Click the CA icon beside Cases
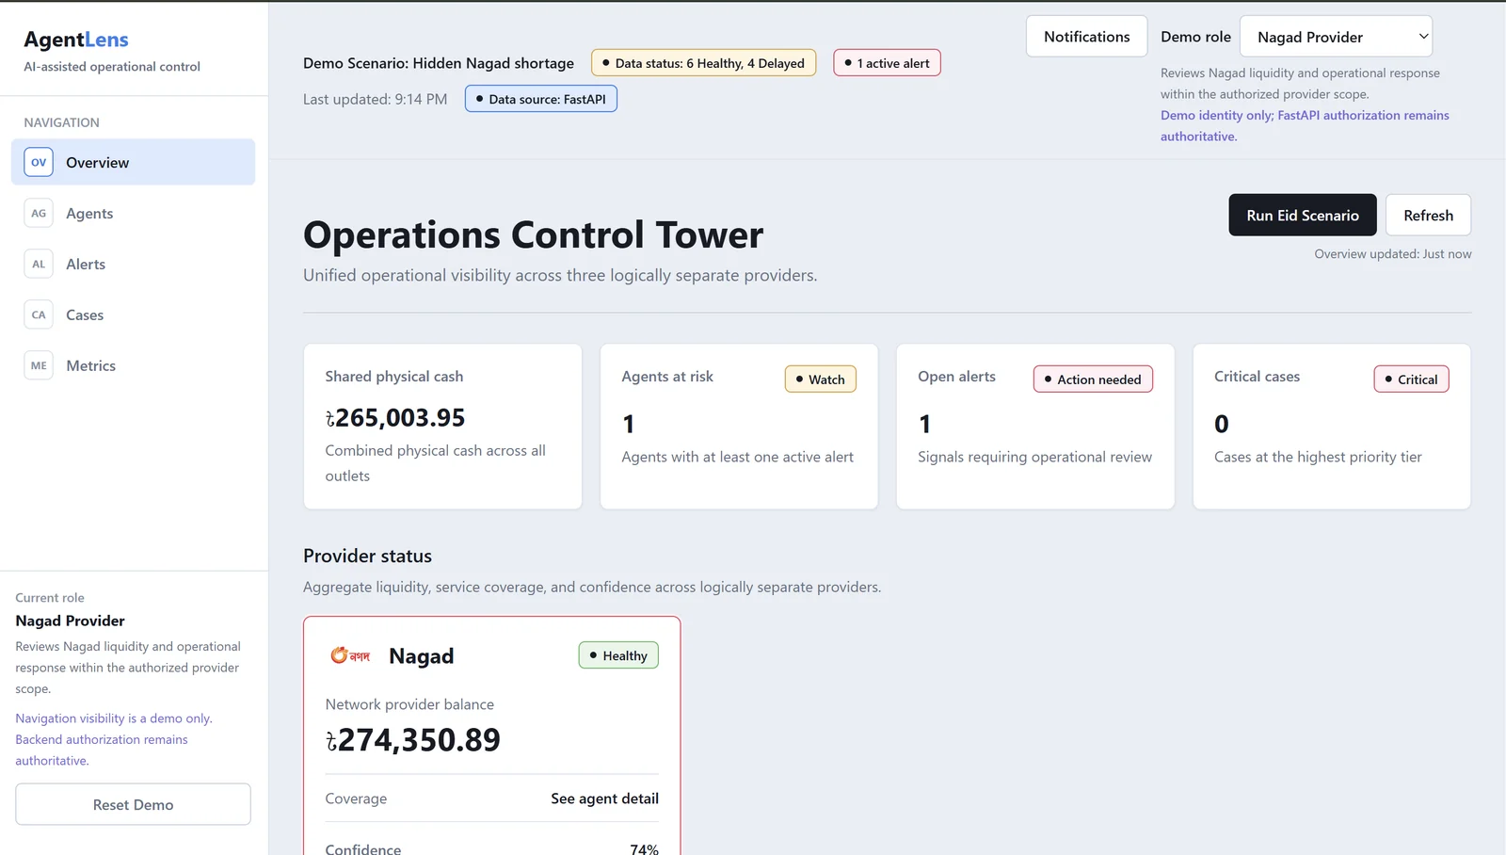The image size is (1506, 855). (39, 315)
